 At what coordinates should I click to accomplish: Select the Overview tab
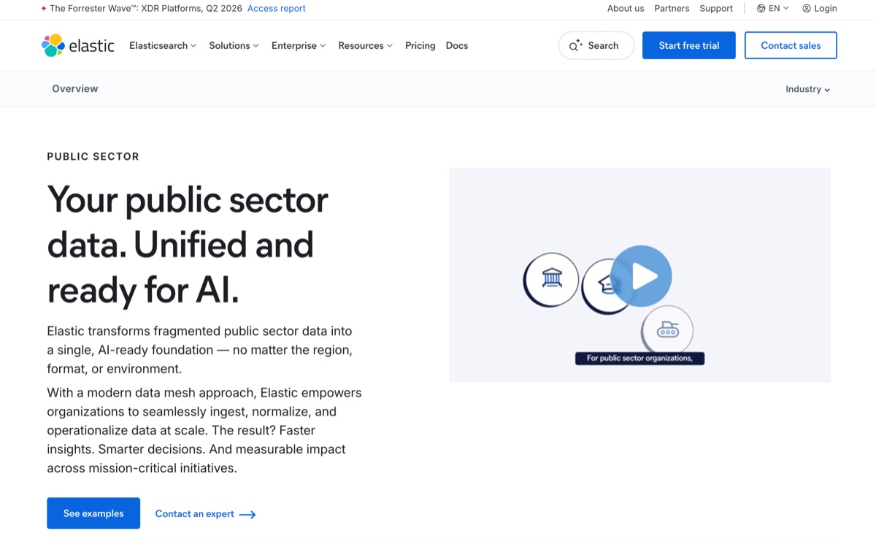point(75,88)
